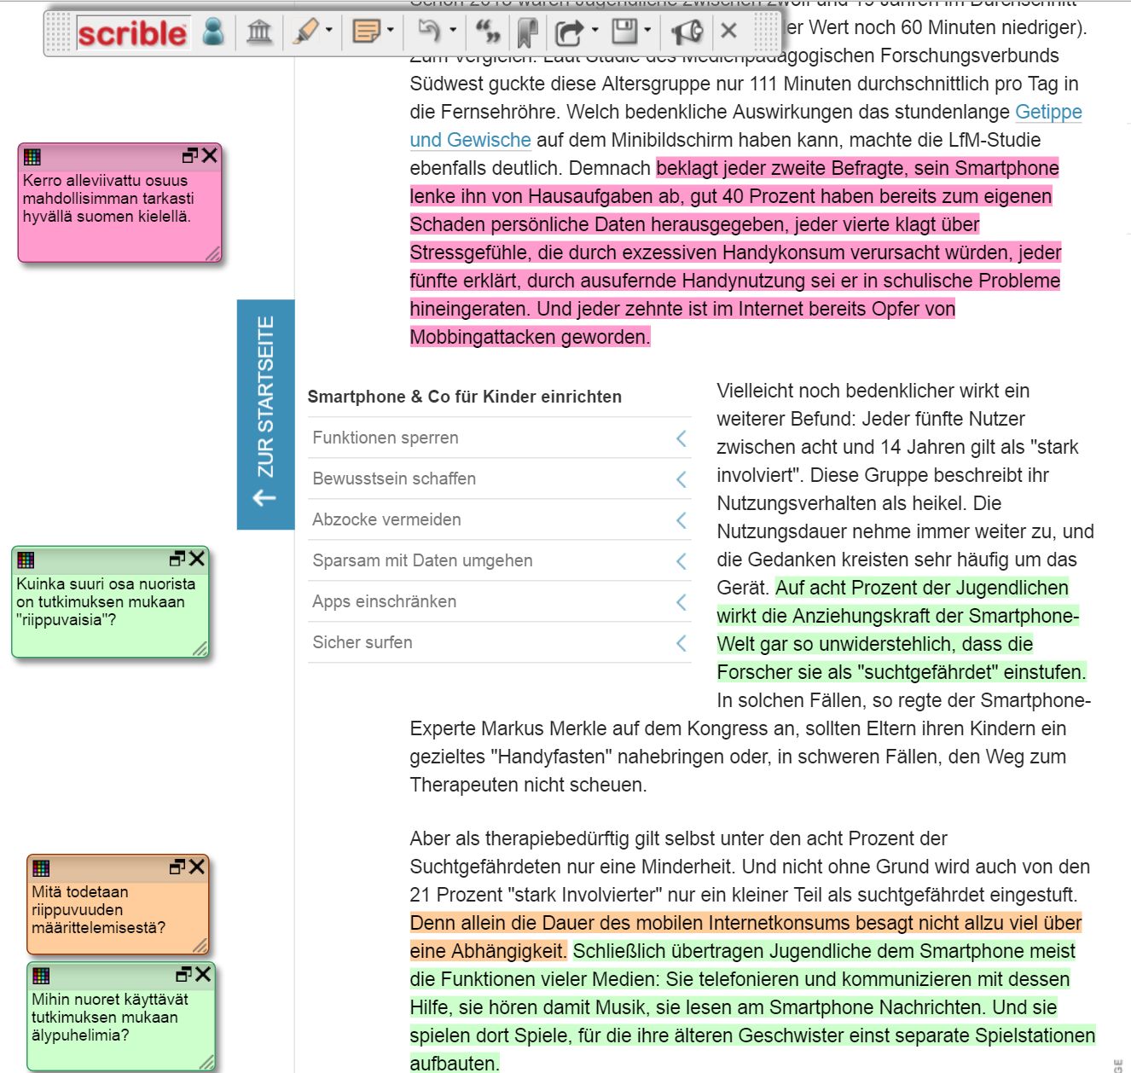The image size is (1131, 1073).
Task: Open the undo history dropdown arrow
Action: click(x=452, y=31)
